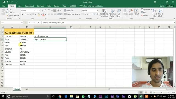Toggle Italic formatting

tap(25, 15)
